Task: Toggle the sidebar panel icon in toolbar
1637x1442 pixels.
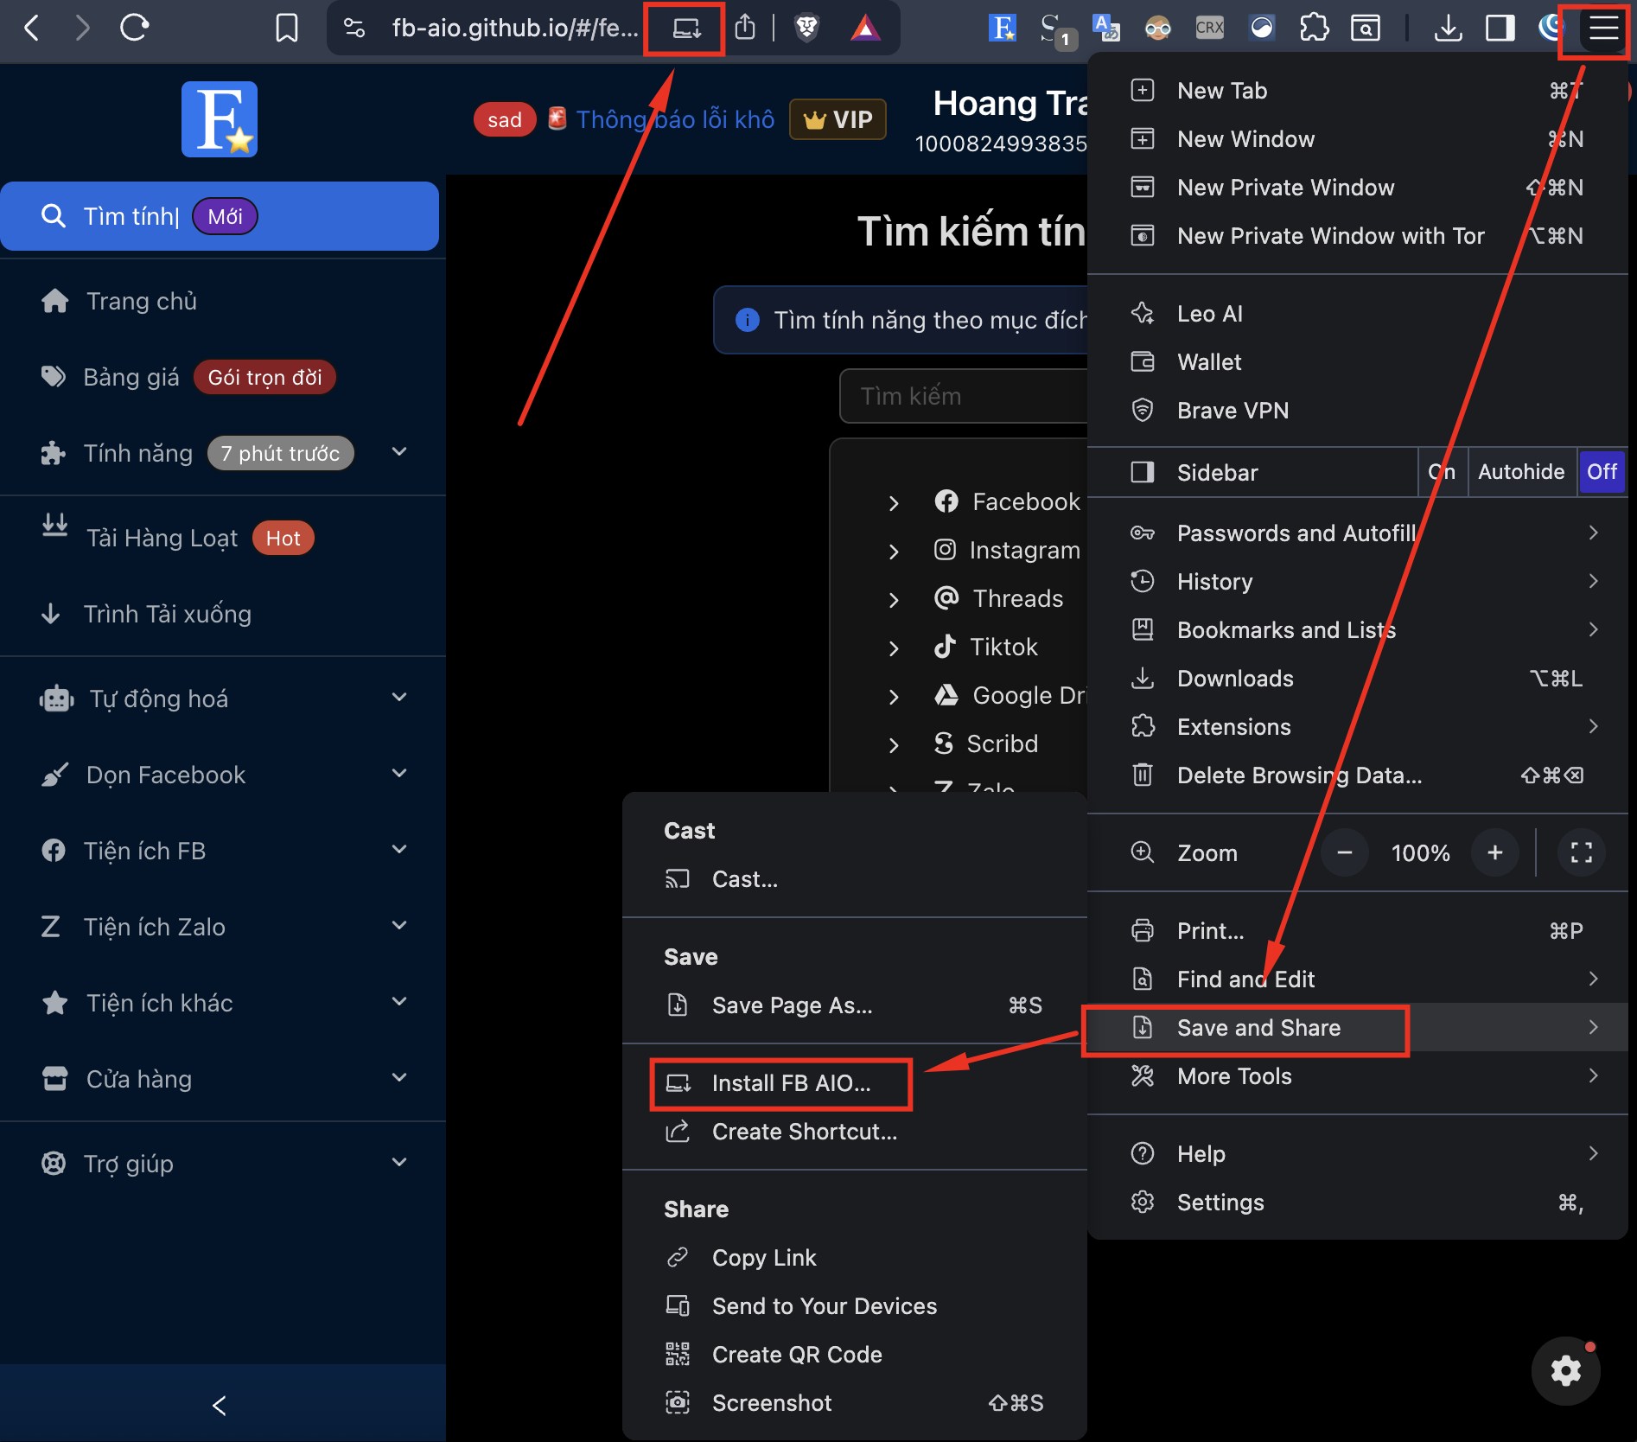Action: click(1500, 29)
